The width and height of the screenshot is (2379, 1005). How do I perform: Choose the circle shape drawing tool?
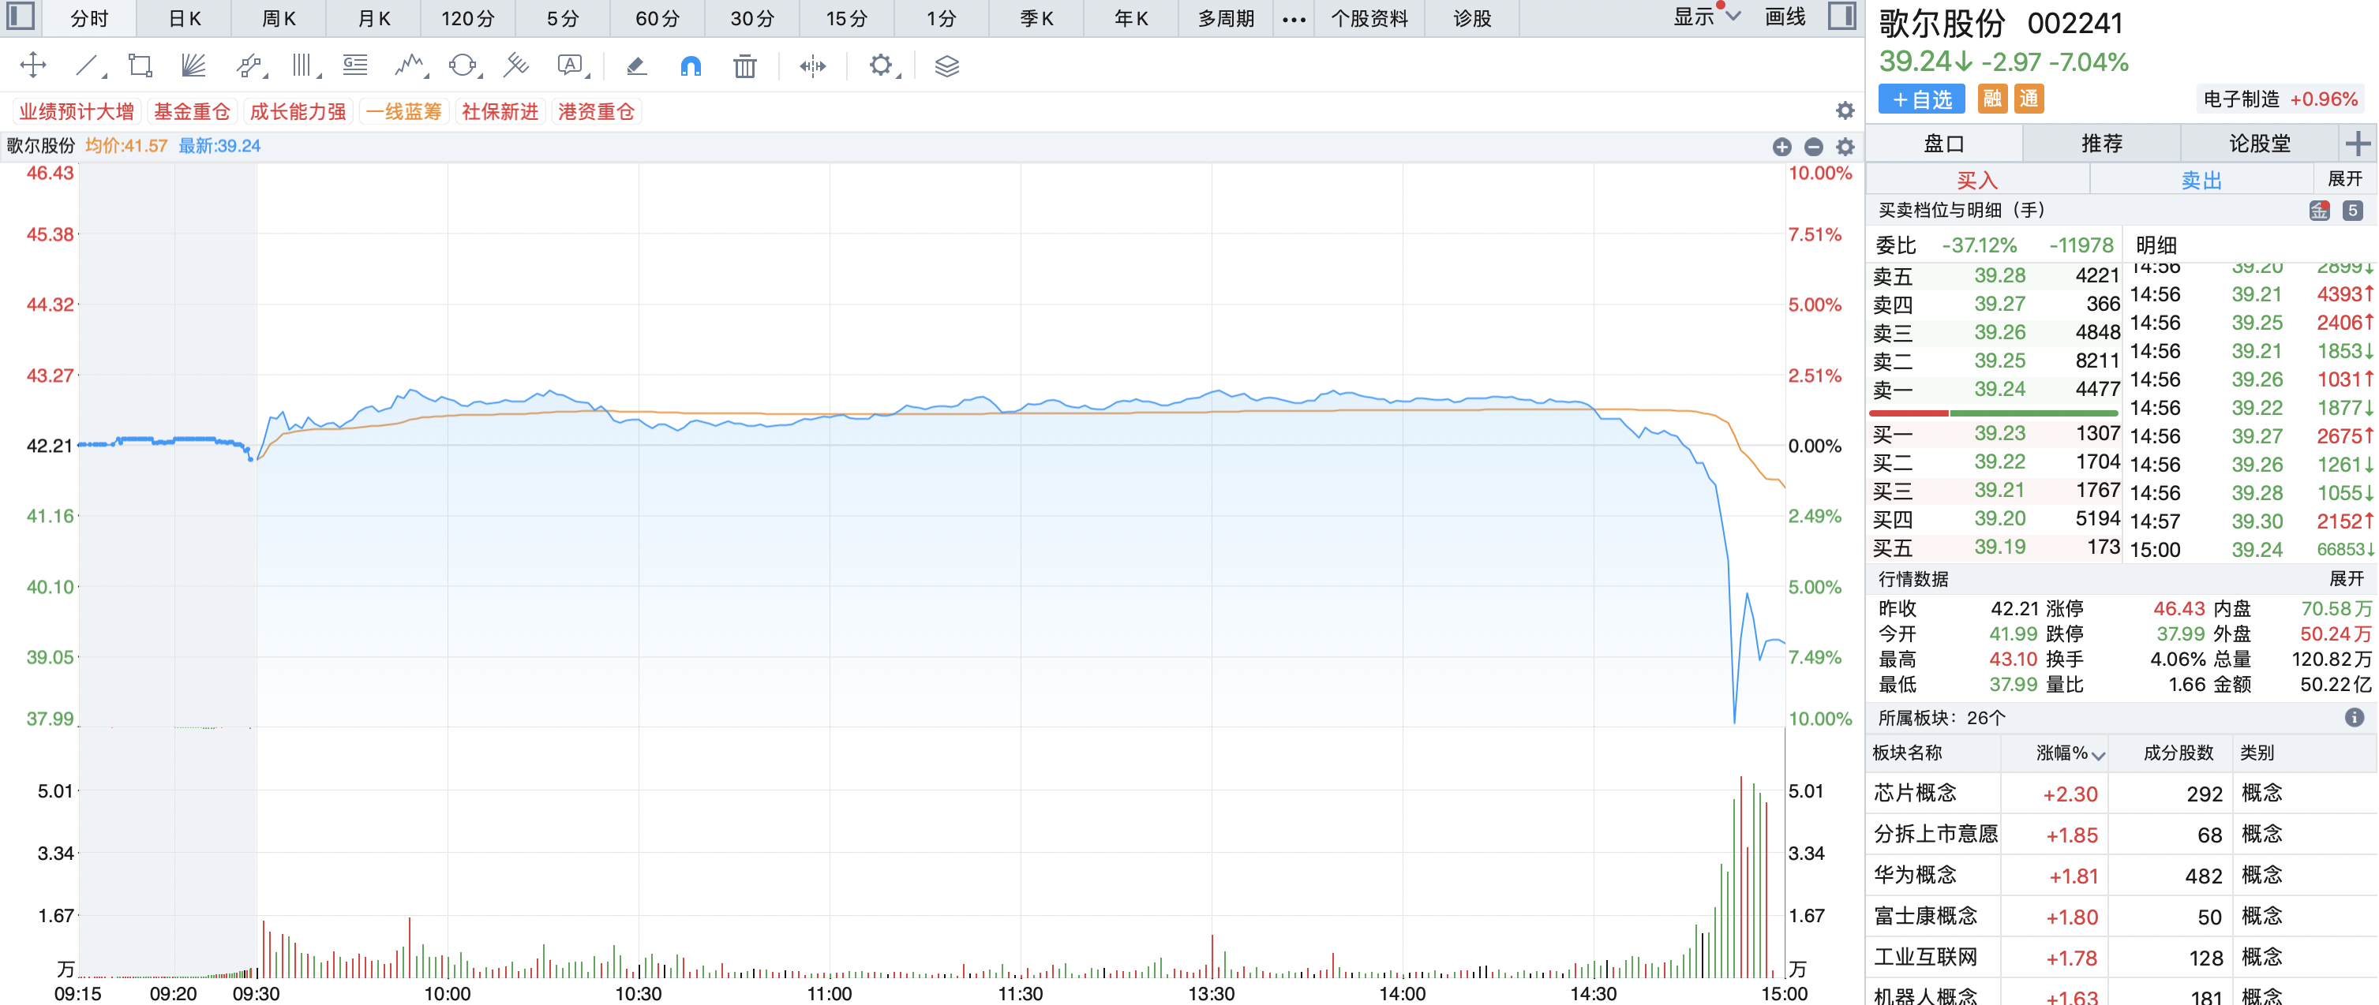point(462,65)
